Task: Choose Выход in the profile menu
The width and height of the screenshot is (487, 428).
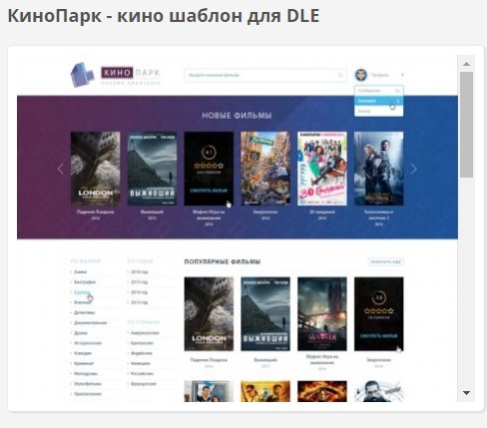Action: coord(379,111)
